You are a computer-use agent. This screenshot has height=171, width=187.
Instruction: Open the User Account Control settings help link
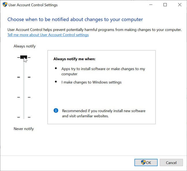48,35
